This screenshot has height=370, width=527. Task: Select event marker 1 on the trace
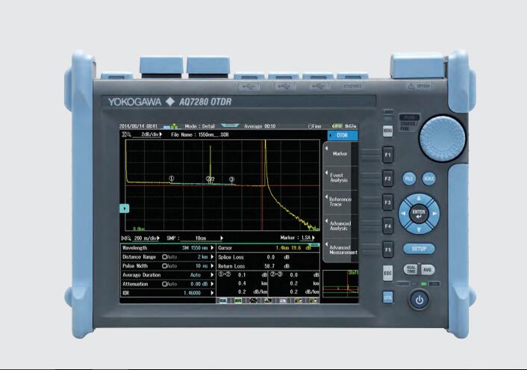(172, 178)
